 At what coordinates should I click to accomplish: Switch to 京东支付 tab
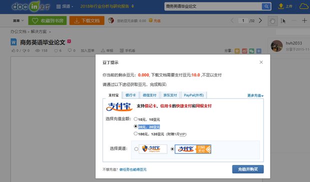point(170,95)
